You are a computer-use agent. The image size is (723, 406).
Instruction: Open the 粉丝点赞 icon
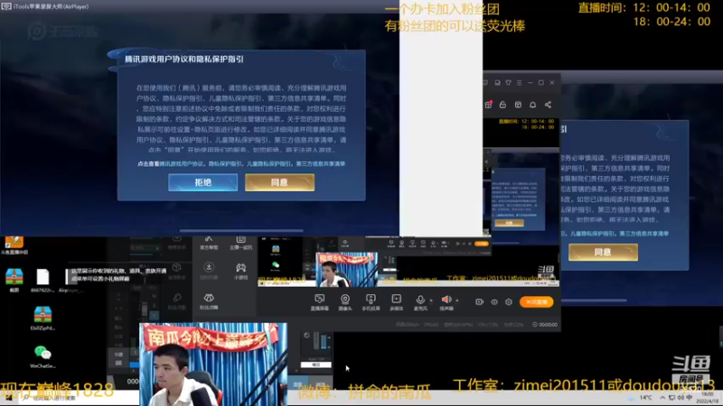pyautogui.click(x=209, y=301)
